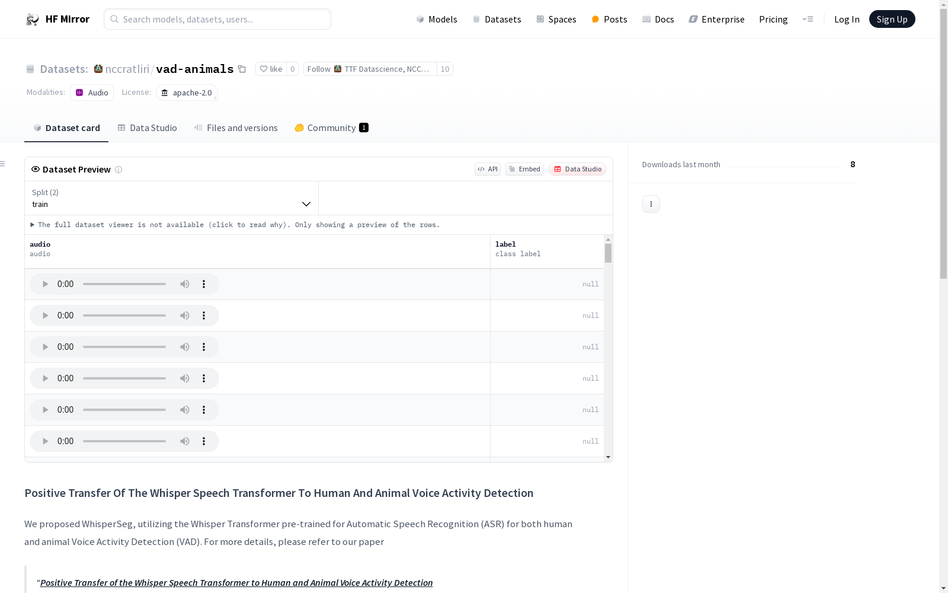Open the WhisperSeg paper title link
This screenshot has height=593, width=948.
236,583
